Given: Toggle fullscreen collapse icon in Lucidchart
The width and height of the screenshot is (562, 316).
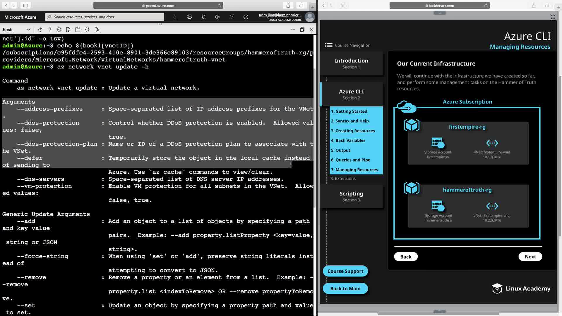Looking at the screenshot, I should tap(553, 17).
